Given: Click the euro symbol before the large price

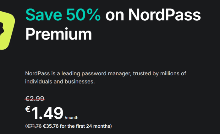Looking at the screenshot, I should (x=28, y=110).
